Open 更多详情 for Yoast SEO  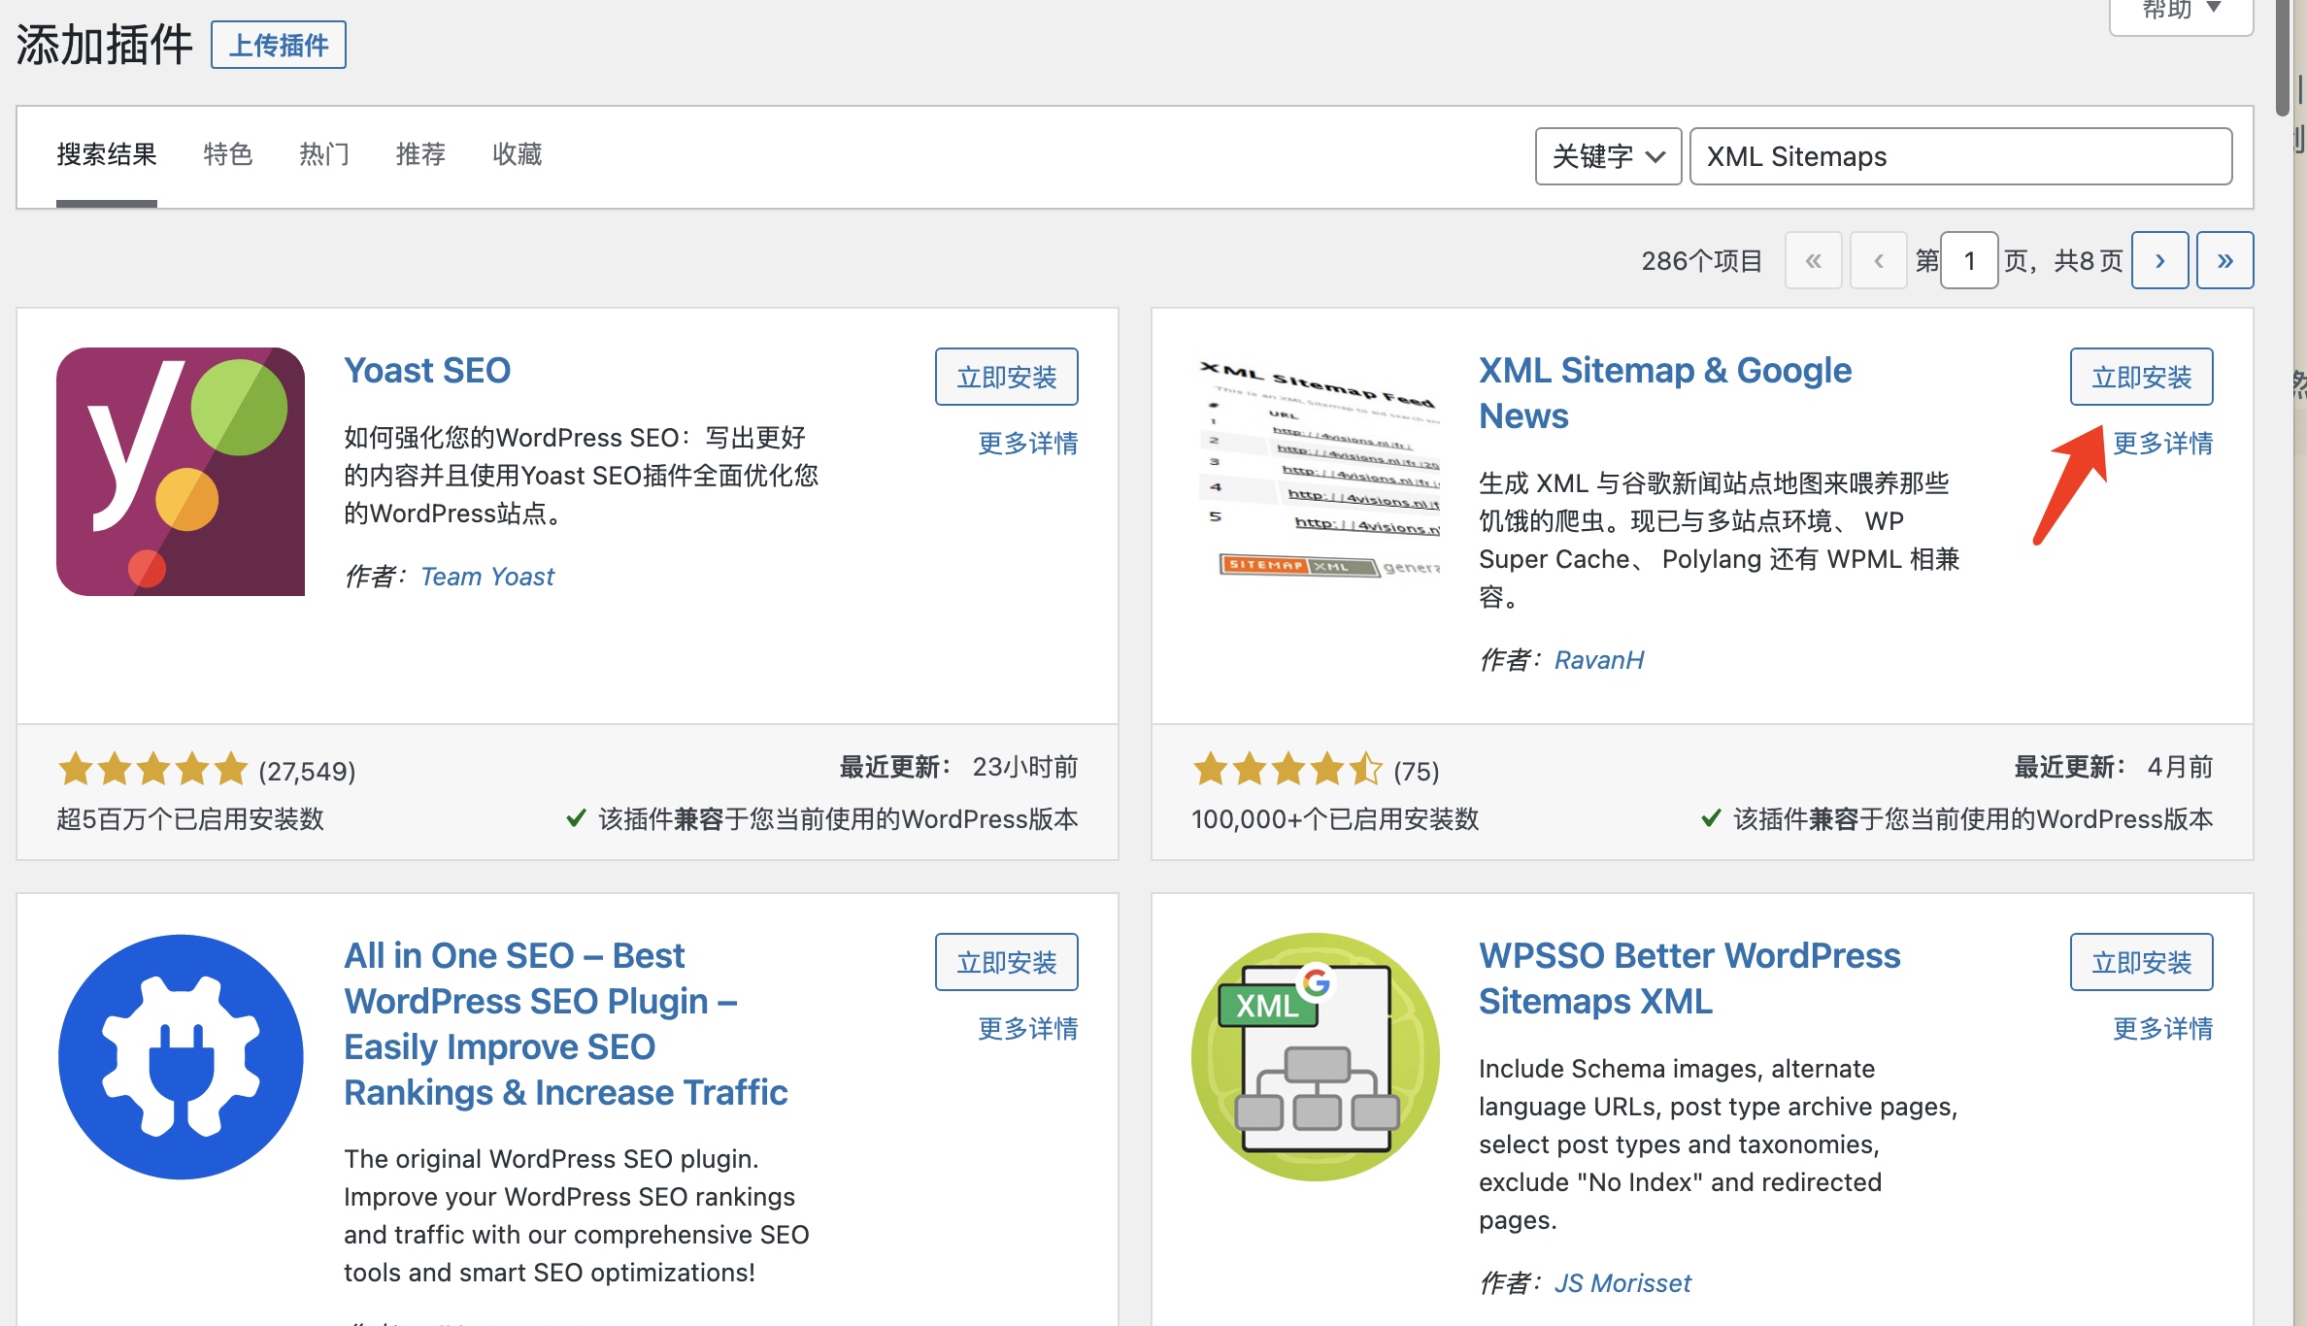click(1027, 444)
